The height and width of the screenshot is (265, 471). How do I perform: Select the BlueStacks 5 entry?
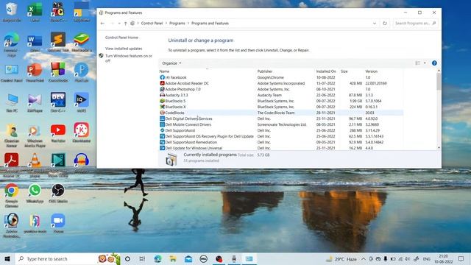click(281, 101)
